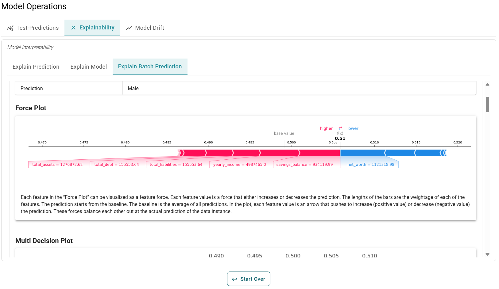Open the Test-Predictions tab

(33, 28)
